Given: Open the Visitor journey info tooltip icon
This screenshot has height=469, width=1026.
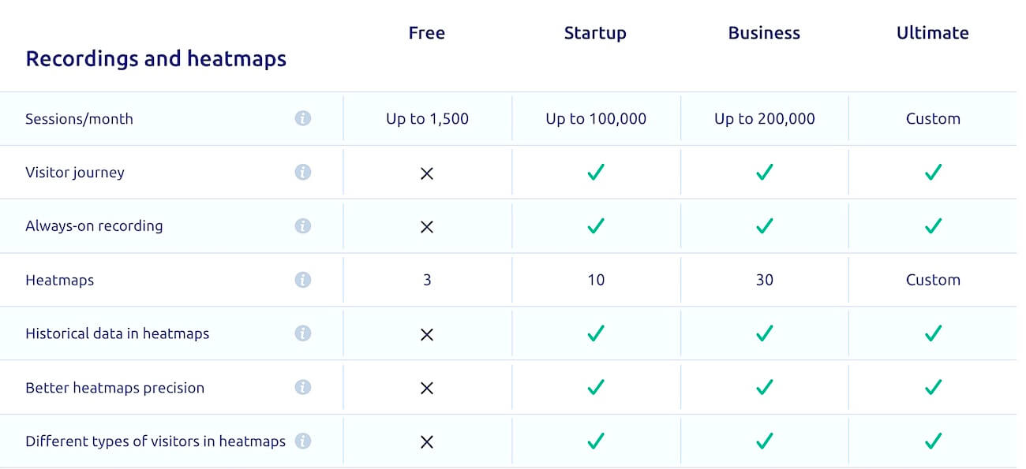Looking at the screenshot, I should [x=303, y=172].
